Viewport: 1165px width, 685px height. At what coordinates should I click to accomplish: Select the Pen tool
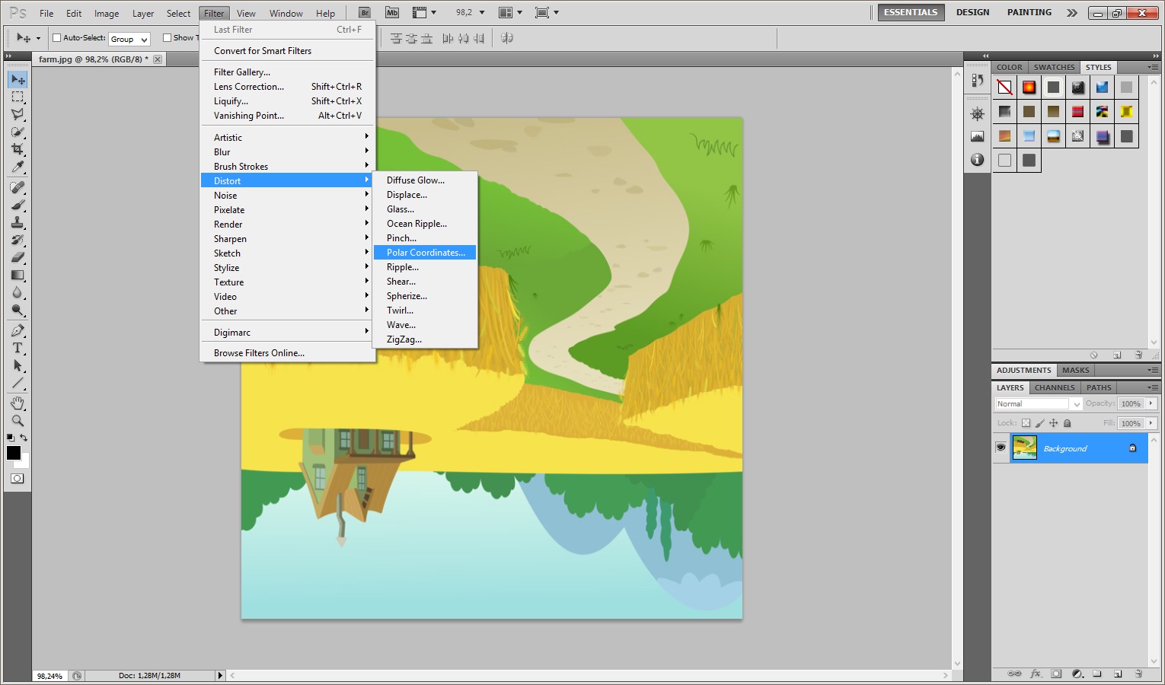(x=18, y=330)
